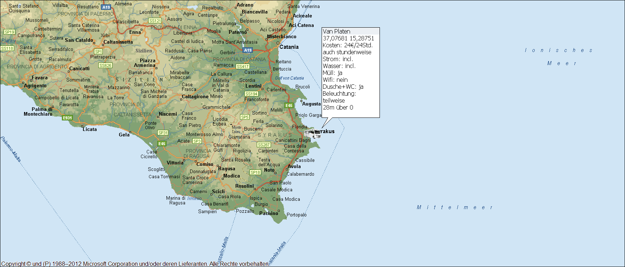Click the SS121 road shield near Leonforte

(x=155, y=21)
